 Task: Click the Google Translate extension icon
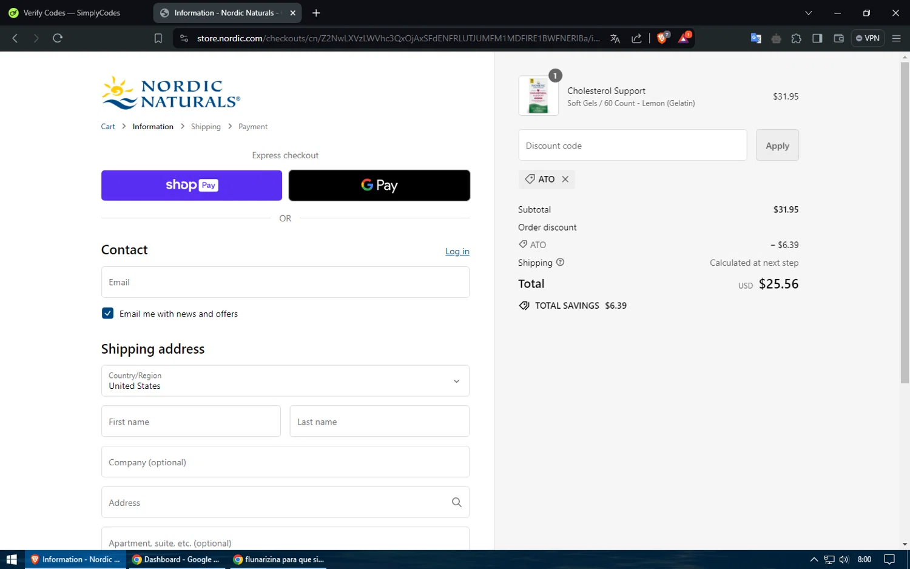(x=756, y=38)
